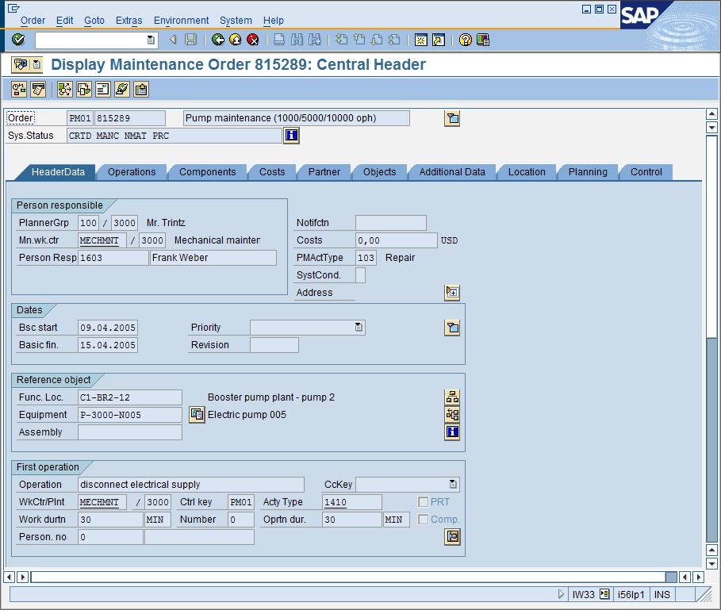Click the fifth application toolbar icon resembling a list

[x=102, y=89]
